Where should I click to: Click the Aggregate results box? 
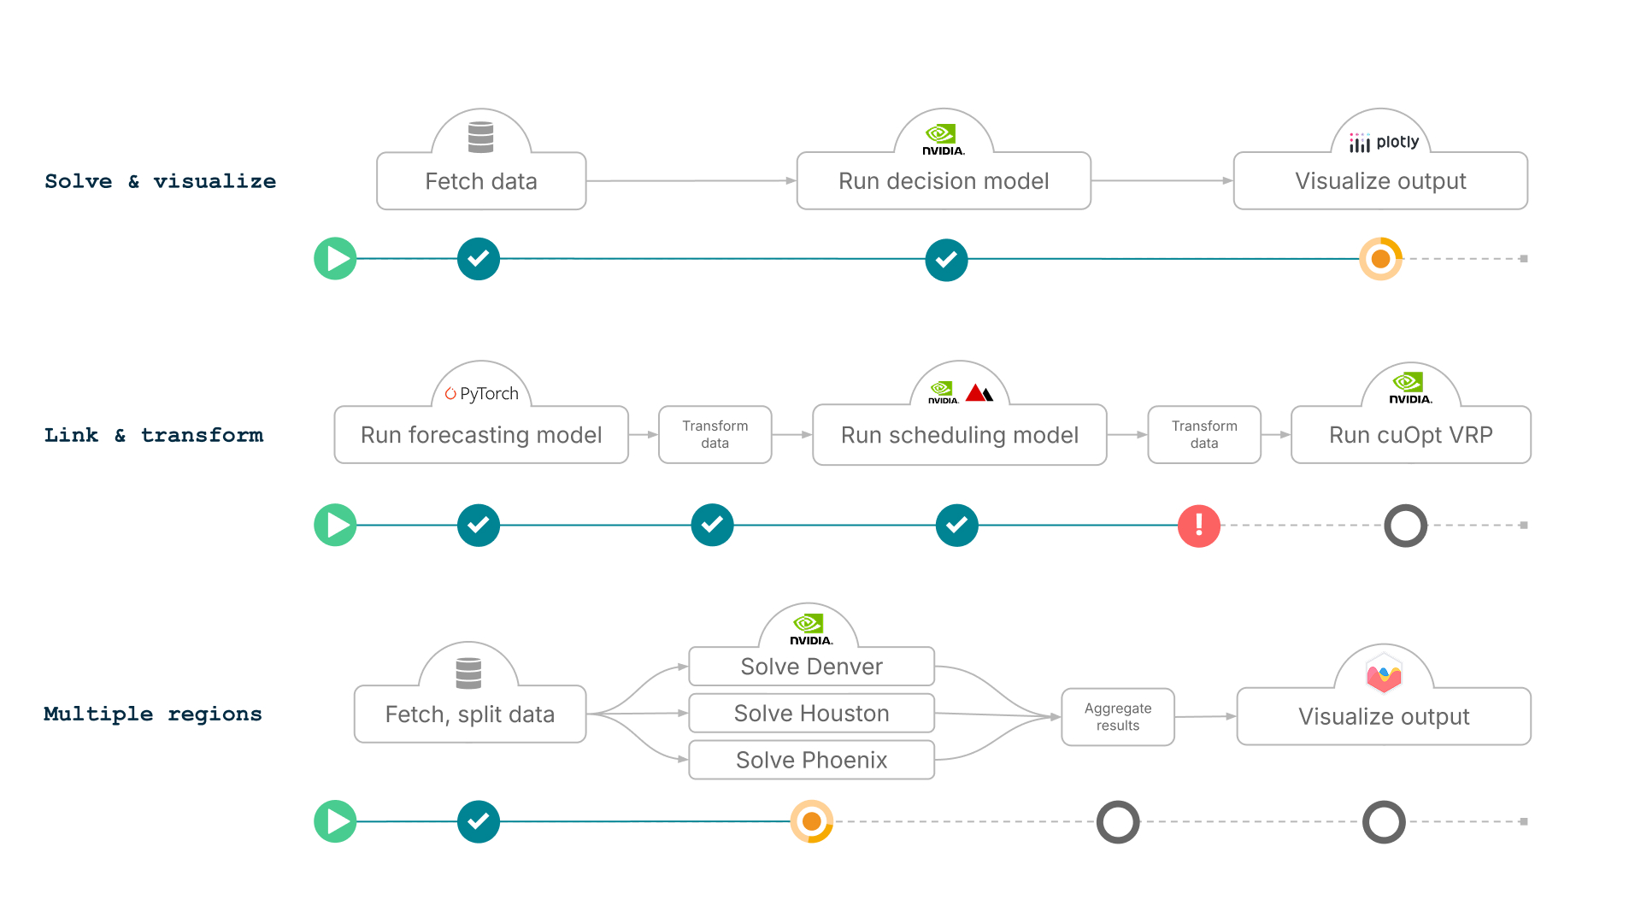pyautogui.click(x=1117, y=716)
